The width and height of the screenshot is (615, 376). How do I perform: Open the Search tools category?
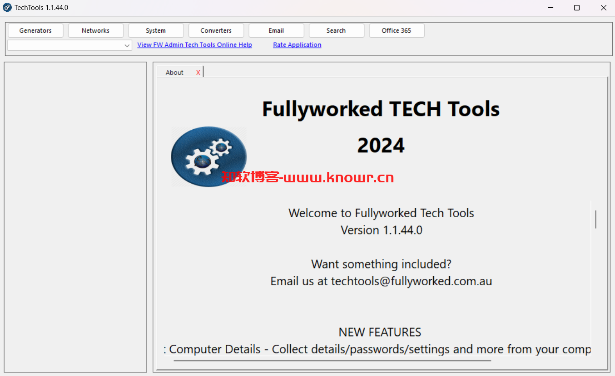pyautogui.click(x=336, y=31)
